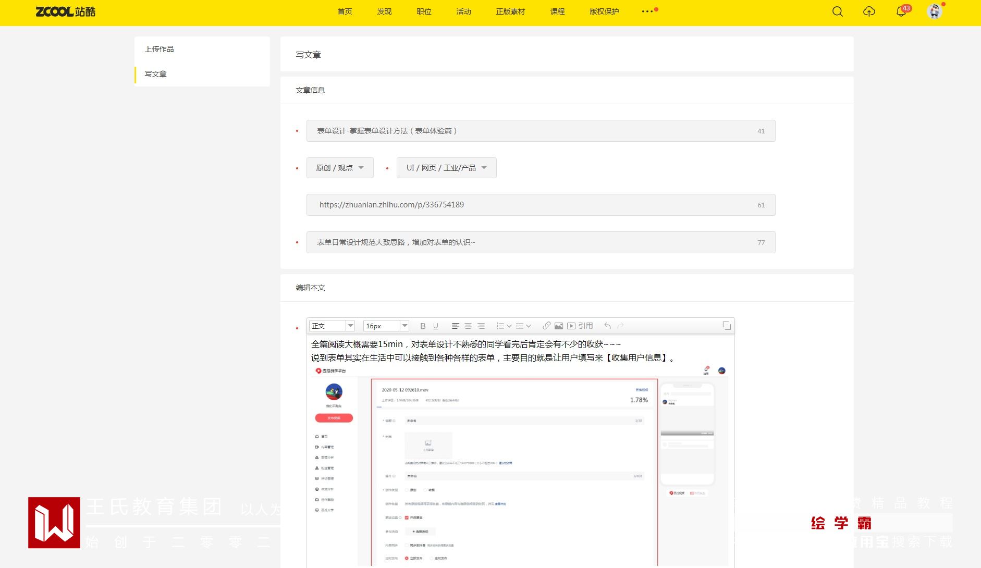Open the 活动 navigation item
Image resolution: width=981 pixels, height=568 pixels.
point(464,11)
